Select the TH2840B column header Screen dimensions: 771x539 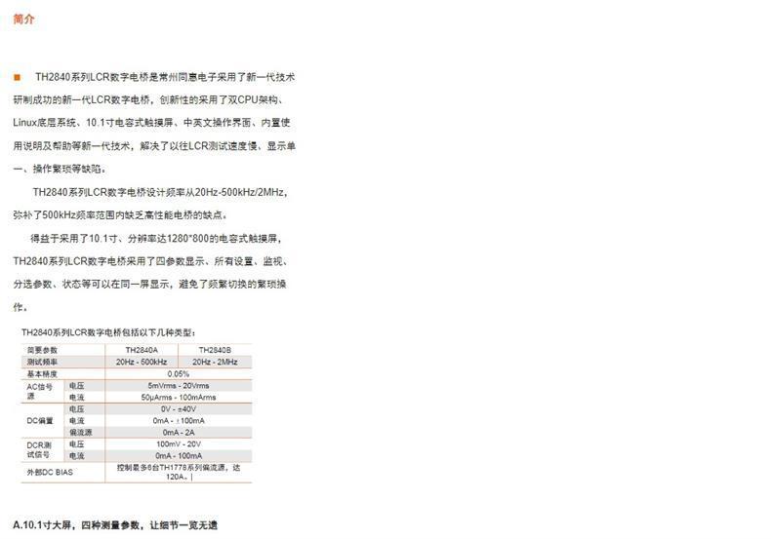(x=215, y=350)
